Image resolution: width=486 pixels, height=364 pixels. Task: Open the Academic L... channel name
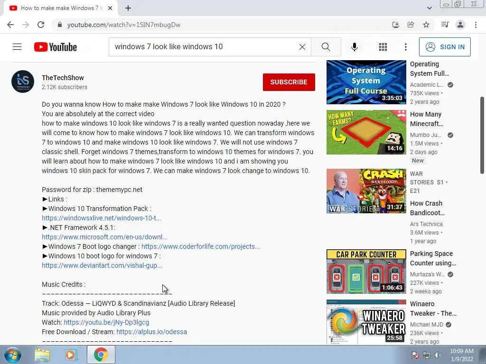tap(427, 84)
